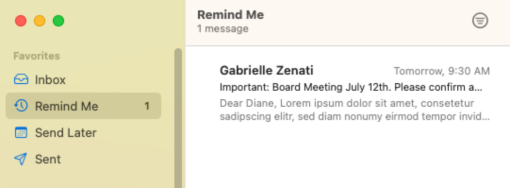Open the Inbox mailbox label
Viewport: 510px width, 188px height.
pos(50,80)
